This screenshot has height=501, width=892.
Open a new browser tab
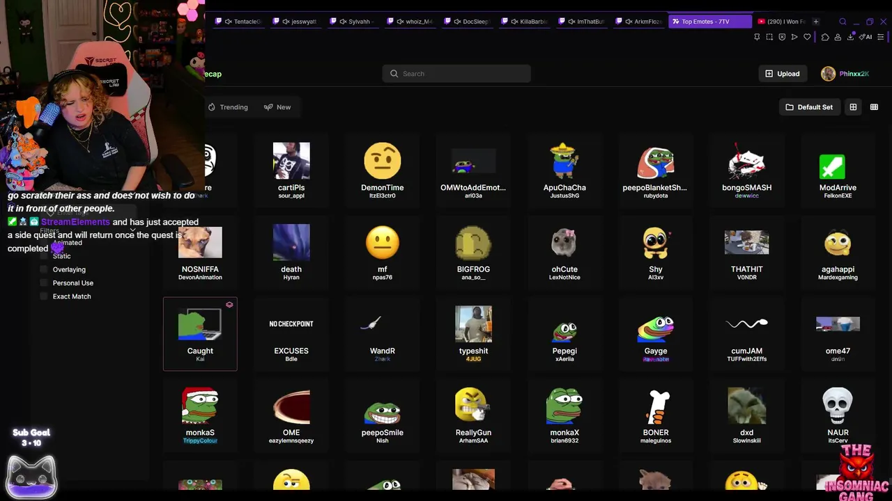click(x=816, y=22)
